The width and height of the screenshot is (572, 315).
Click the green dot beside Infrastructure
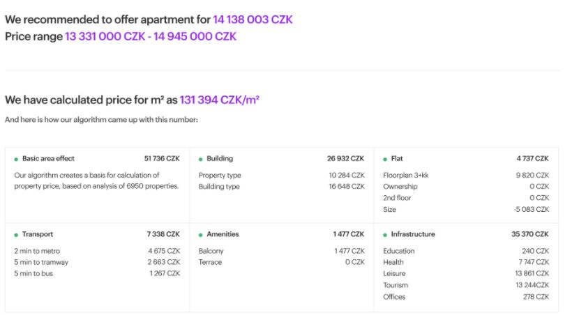coord(385,235)
